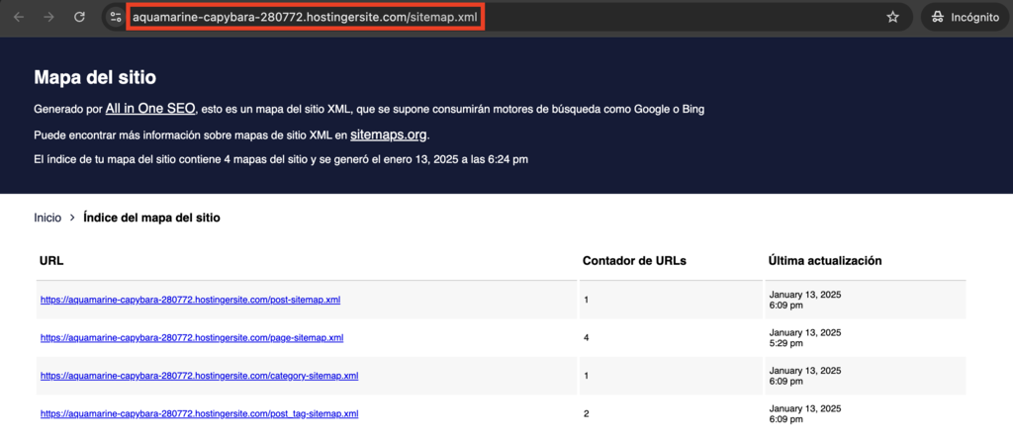
Task: Visit the sitemaps.org link
Action: pyautogui.click(x=389, y=134)
